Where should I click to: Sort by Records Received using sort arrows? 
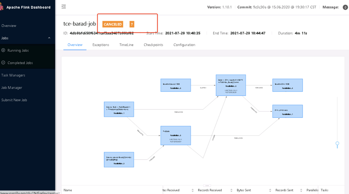click(231, 190)
